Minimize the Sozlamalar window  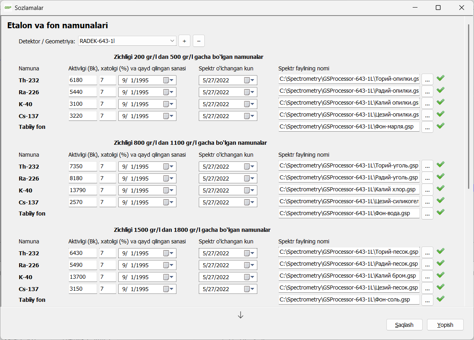coord(415,8)
